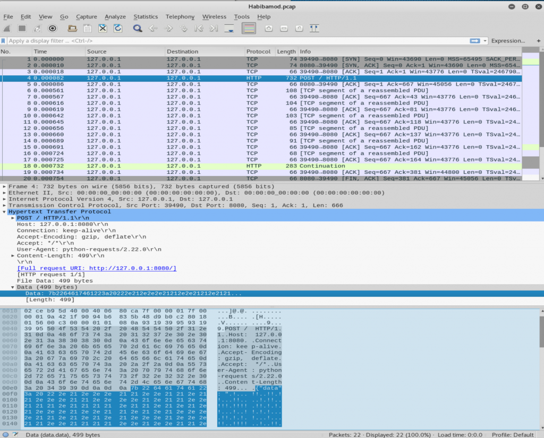This screenshot has height=438, width=544.
Task: Open Capture options gear icon
Action: pyautogui.click(x=53, y=29)
